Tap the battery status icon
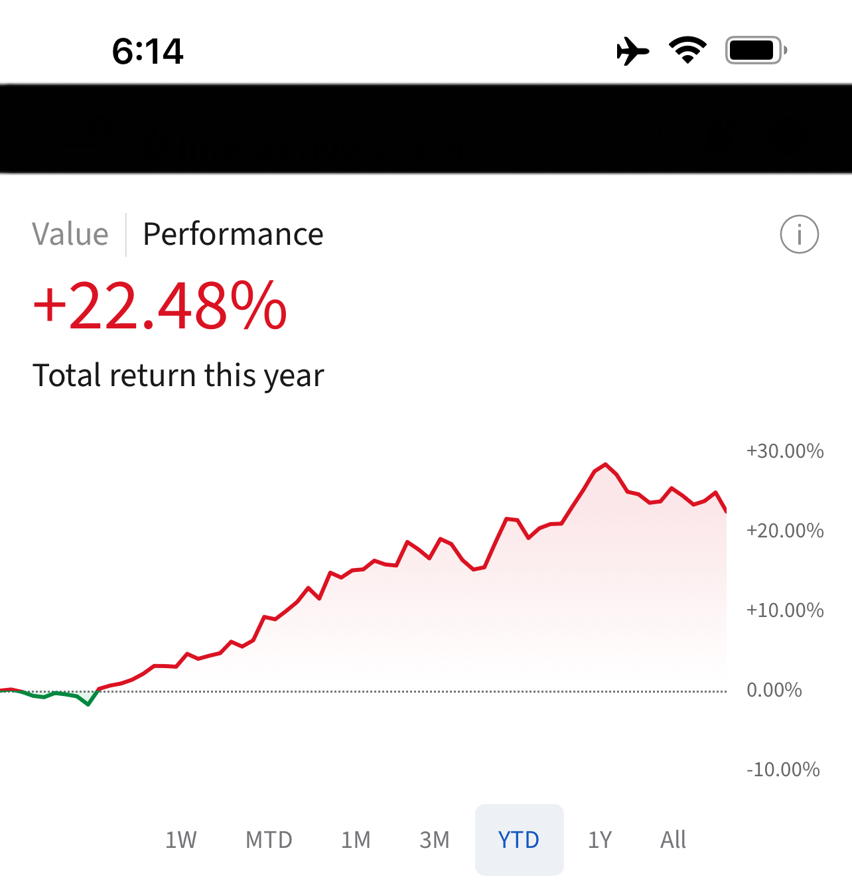 coord(756,50)
